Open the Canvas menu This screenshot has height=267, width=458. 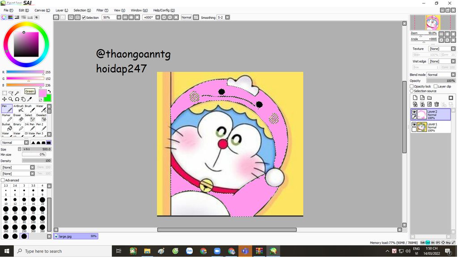tap(42, 10)
